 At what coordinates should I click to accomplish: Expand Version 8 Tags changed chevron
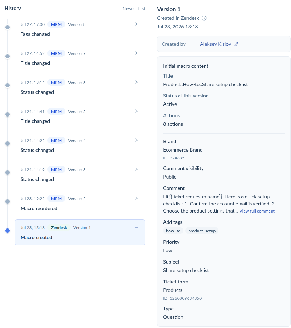(136, 24)
